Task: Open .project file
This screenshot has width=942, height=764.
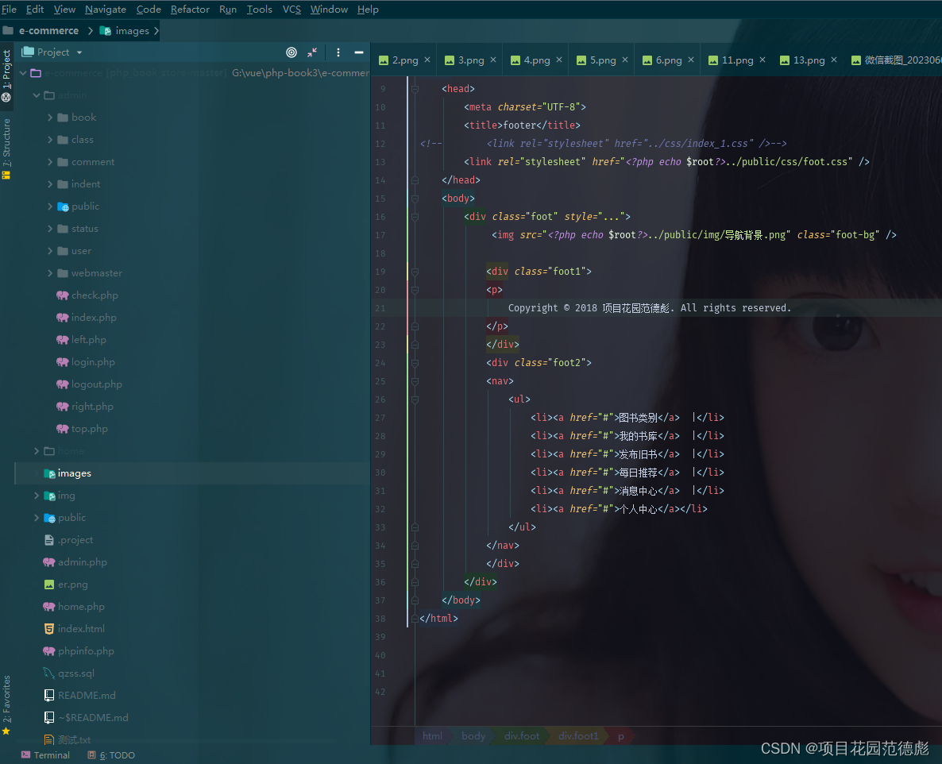Action: click(75, 540)
